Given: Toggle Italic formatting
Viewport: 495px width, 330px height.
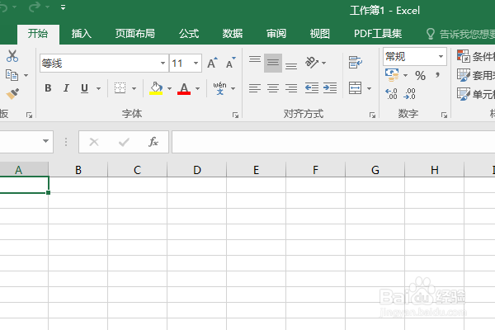Looking at the screenshot, I should click(x=66, y=88).
